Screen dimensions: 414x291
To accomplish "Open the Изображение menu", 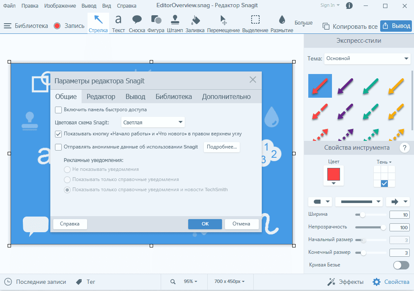I will [60, 5].
